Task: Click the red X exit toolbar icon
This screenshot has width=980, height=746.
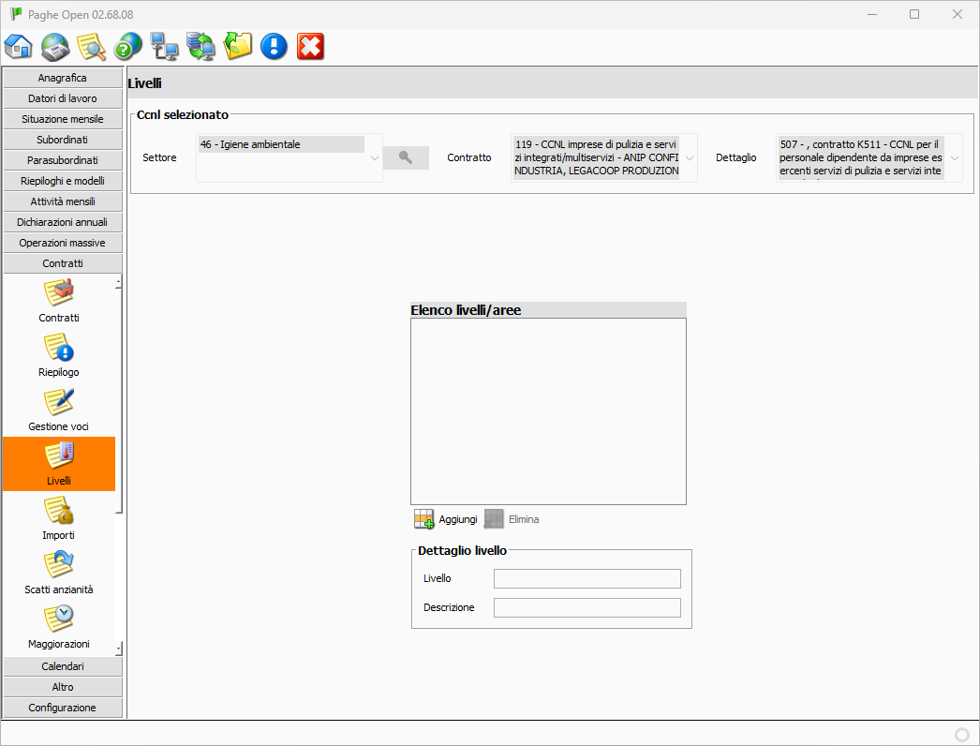Action: [x=310, y=46]
